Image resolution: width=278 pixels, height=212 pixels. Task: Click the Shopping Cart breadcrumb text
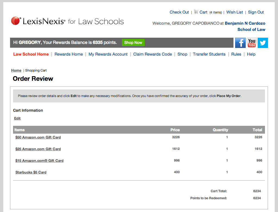click(36, 70)
